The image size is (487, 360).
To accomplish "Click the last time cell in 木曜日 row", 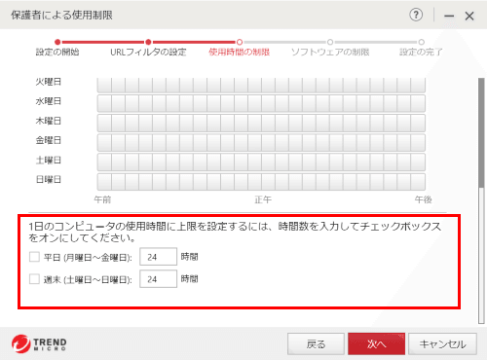I will [418, 124].
